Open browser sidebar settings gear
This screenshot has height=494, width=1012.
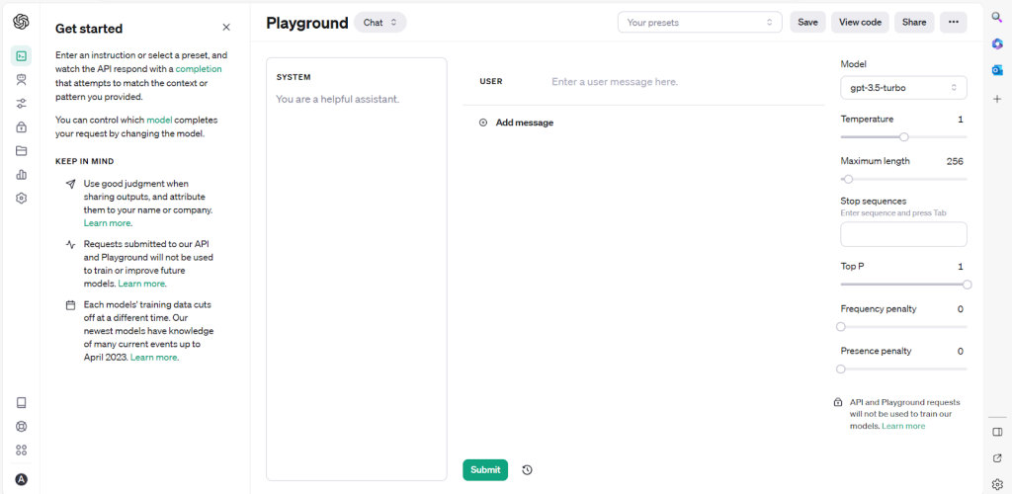(997, 484)
